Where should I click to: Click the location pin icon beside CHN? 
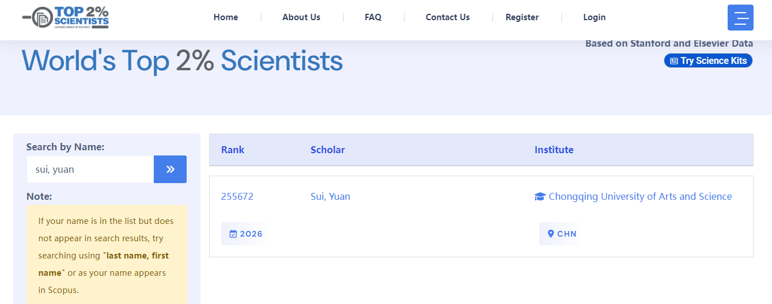(x=551, y=234)
